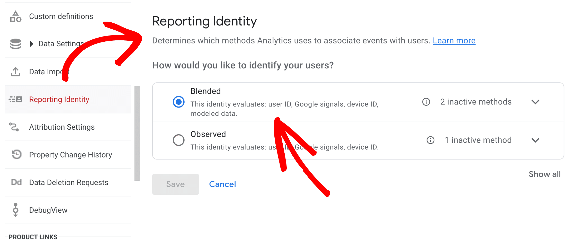The width and height of the screenshot is (574, 248).
Task: Click the Attribution Settings path icon
Action: click(14, 127)
